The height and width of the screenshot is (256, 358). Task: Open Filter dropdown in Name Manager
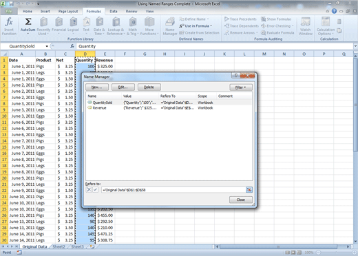point(241,87)
